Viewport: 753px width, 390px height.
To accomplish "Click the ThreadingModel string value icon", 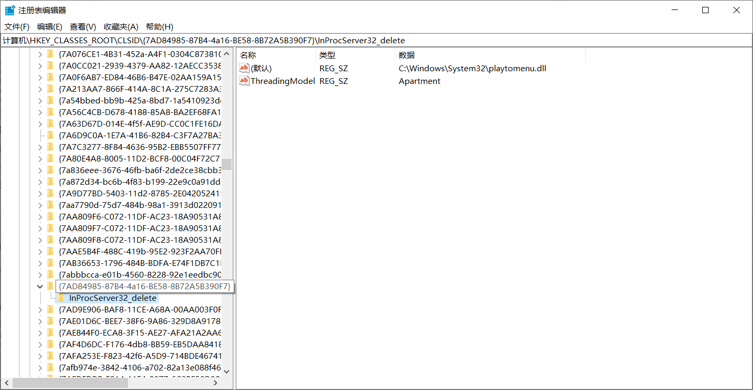I will click(244, 81).
